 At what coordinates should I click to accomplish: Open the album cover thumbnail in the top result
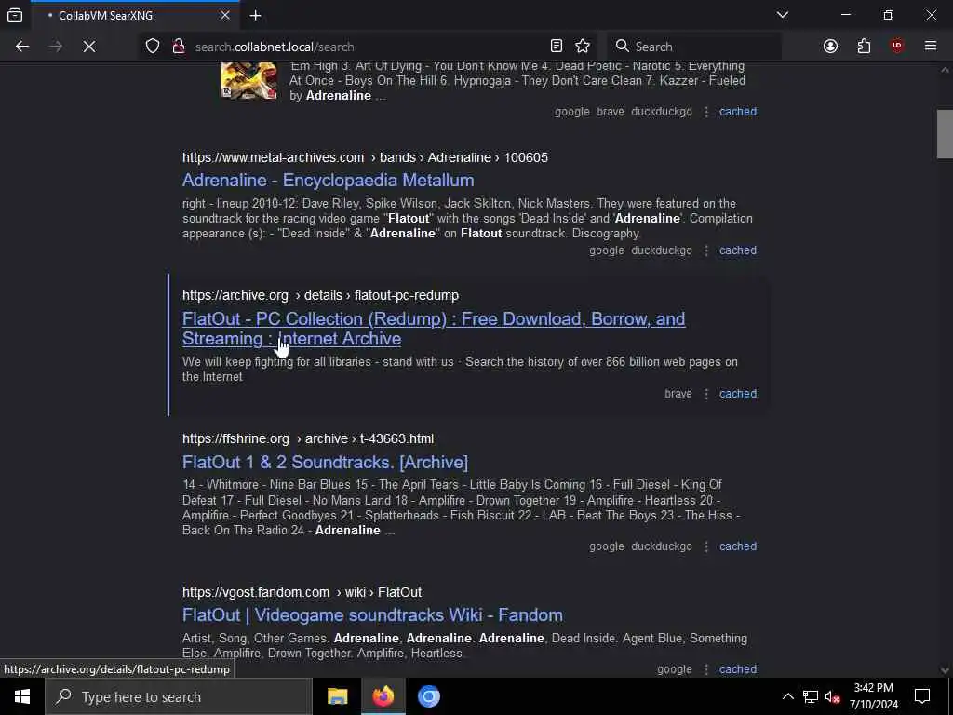[x=249, y=80]
